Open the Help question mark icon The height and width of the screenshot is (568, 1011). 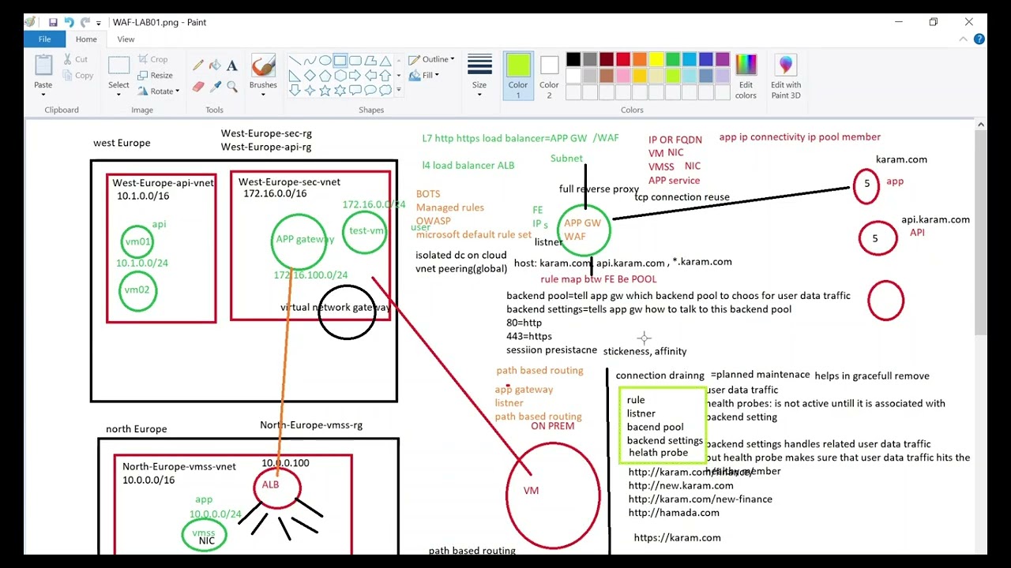click(979, 39)
